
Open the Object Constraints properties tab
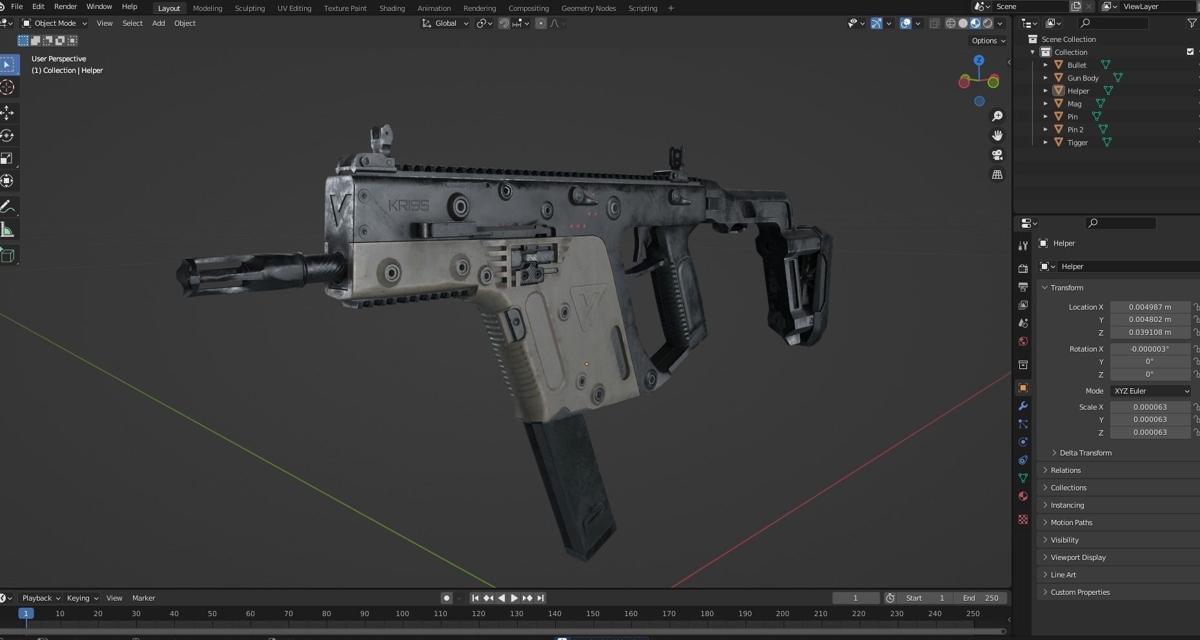pyautogui.click(x=1023, y=460)
